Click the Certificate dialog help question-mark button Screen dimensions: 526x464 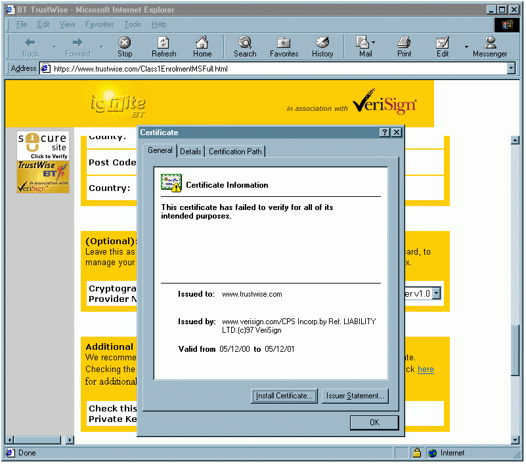[384, 133]
